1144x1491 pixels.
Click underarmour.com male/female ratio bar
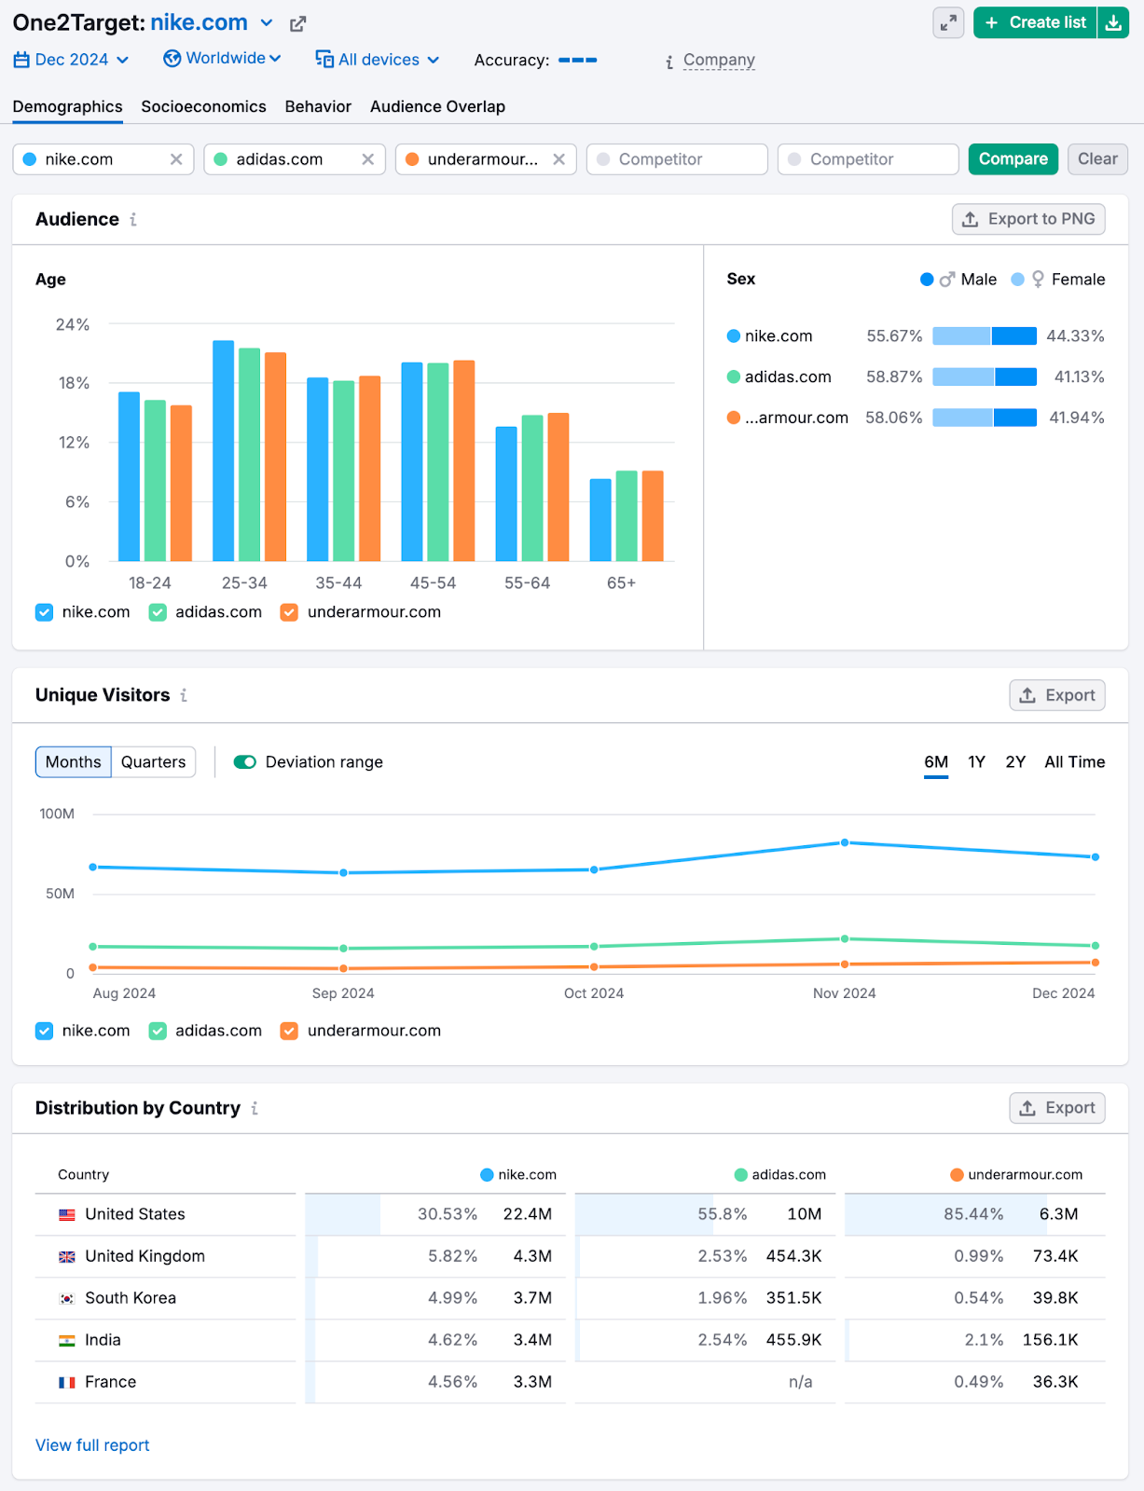[985, 418]
